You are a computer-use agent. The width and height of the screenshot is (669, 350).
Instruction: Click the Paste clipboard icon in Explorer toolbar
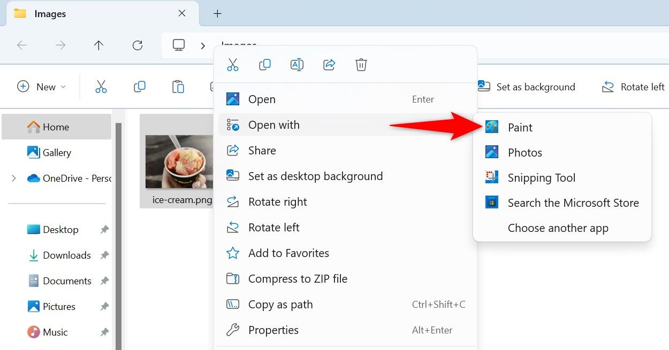pos(178,87)
